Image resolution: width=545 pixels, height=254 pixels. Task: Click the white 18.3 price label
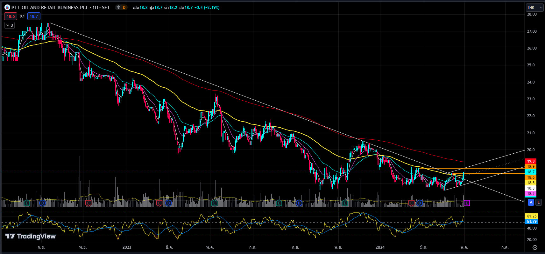tap(531, 188)
